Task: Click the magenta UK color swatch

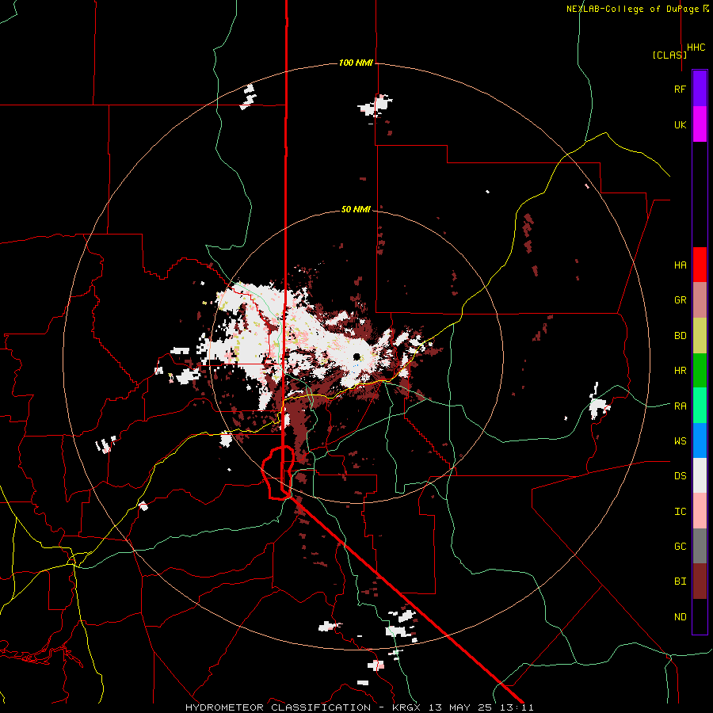Action: pyautogui.click(x=700, y=124)
